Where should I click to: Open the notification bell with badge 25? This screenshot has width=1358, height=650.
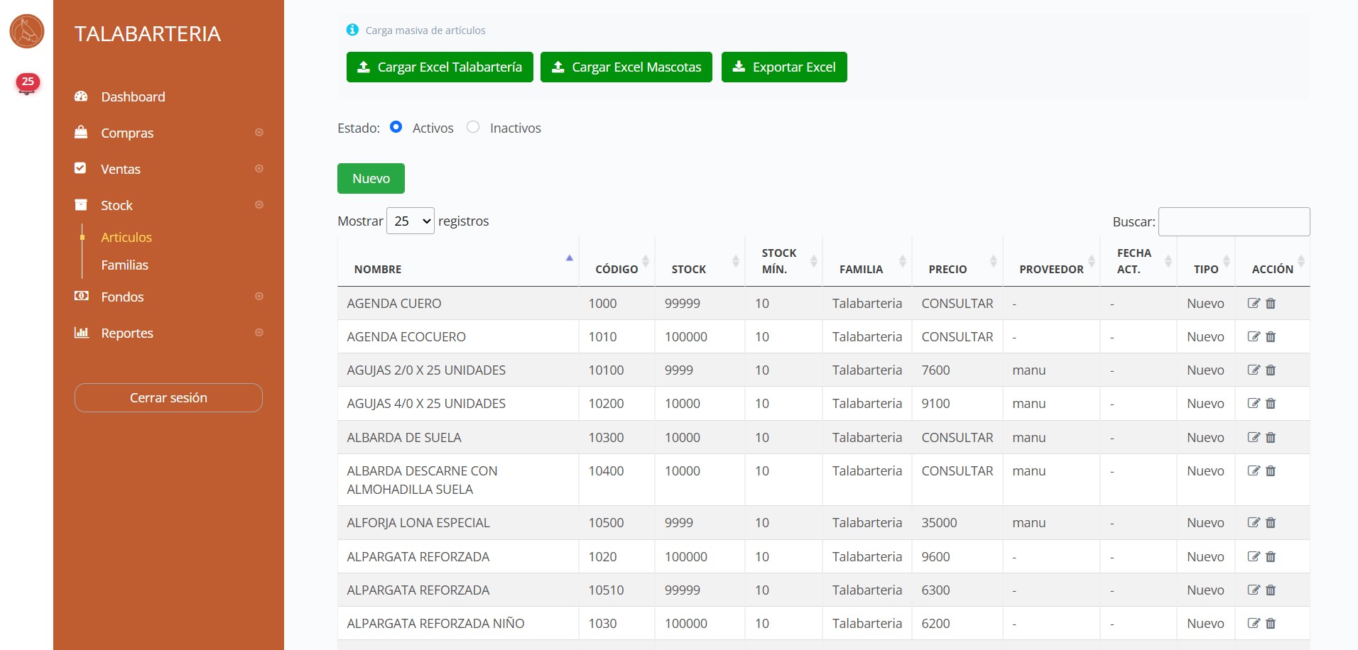coord(27,84)
